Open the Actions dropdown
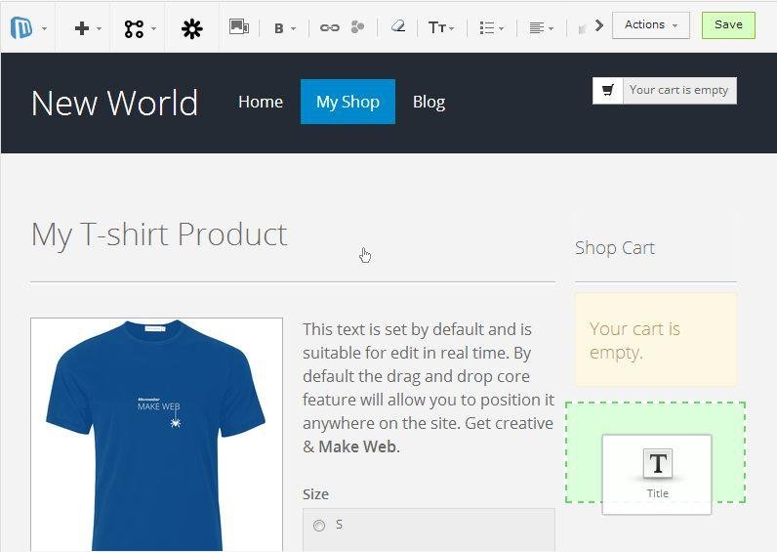This screenshot has height=552, width=777. pyautogui.click(x=651, y=25)
